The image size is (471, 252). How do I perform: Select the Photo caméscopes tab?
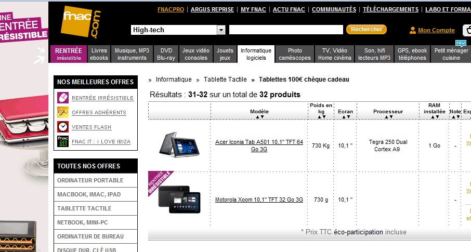[x=295, y=54]
